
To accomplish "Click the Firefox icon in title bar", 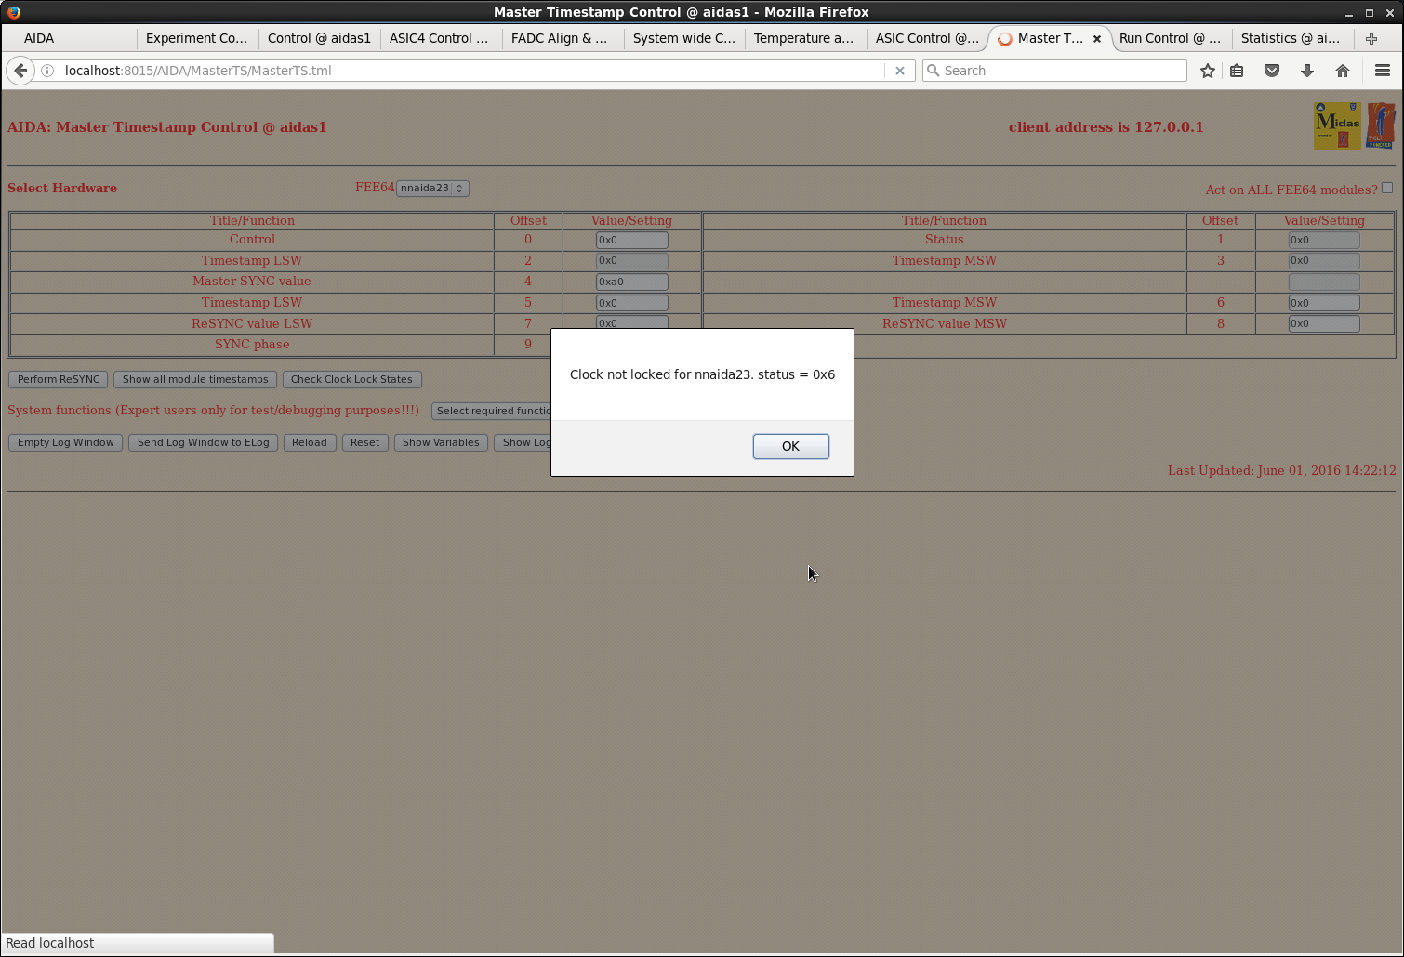I will (x=13, y=12).
